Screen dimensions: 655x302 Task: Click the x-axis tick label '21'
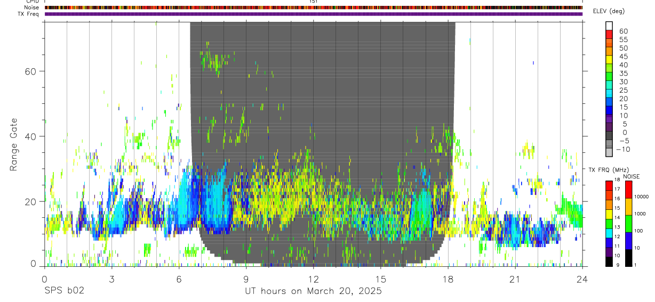click(x=515, y=279)
